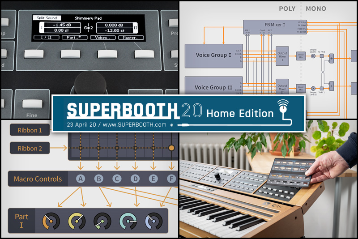Click the '-12.00 st' tuning value
Image resolution: width=358 pixels, height=239 pixels.
point(115,30)
